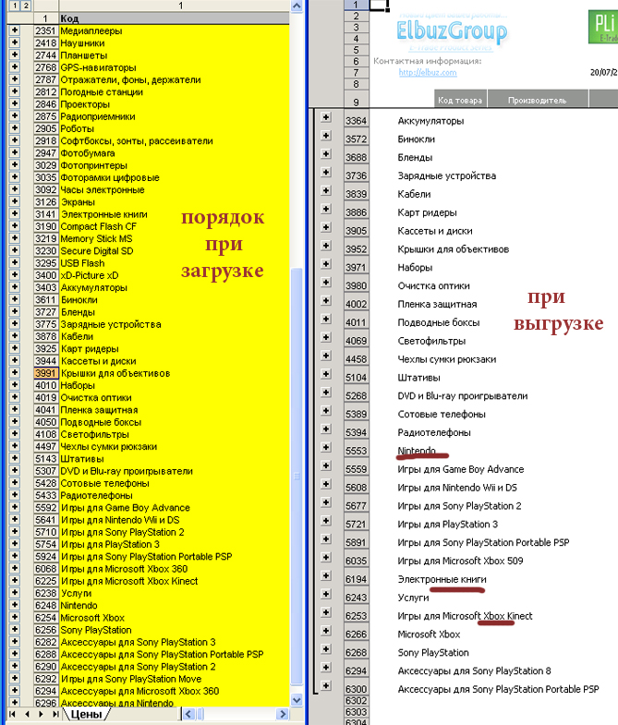Go to previous sheet tab arrow
Image resolution: width=618 pixels, height=725 pixels.
pyautogui.click(x=27, y=714)
